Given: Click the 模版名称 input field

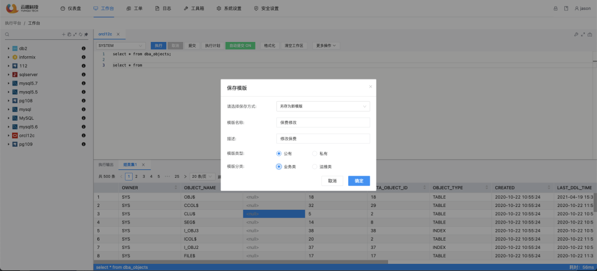Looking at the screenshot, I should point(323,123).
